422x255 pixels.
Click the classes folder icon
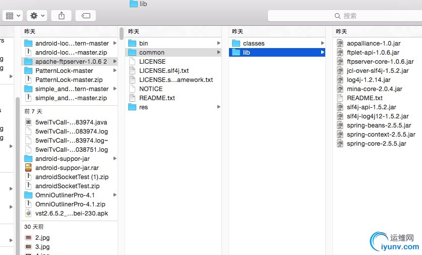236,44
